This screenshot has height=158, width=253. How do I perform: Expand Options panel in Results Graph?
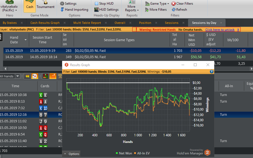point(72,154)
